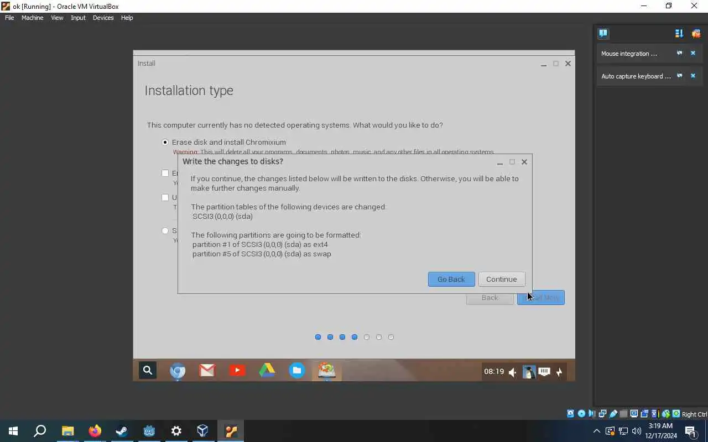Viewport: 708px width, 442px height.
Task: Close the Install window
Action: [568, 64]
